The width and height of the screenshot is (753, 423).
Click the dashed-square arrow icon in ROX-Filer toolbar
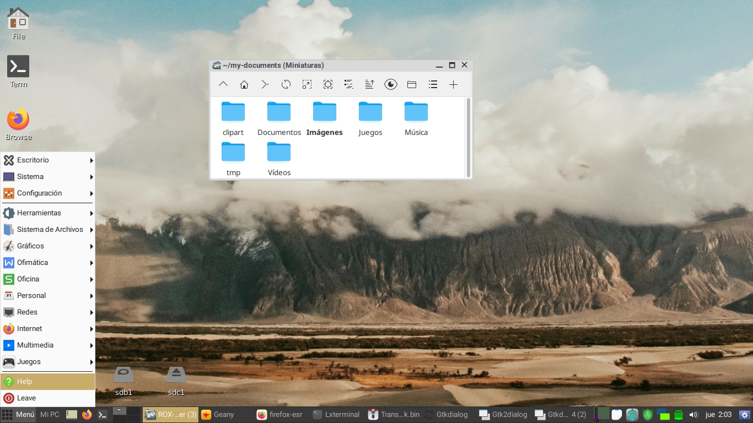[x=306, y=84]
